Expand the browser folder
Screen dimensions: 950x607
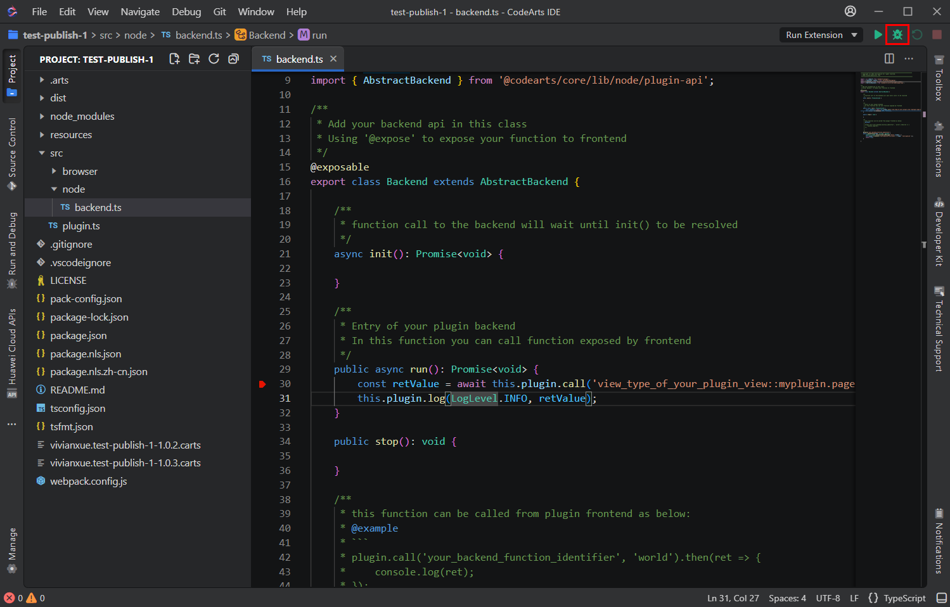click(54, 171)
